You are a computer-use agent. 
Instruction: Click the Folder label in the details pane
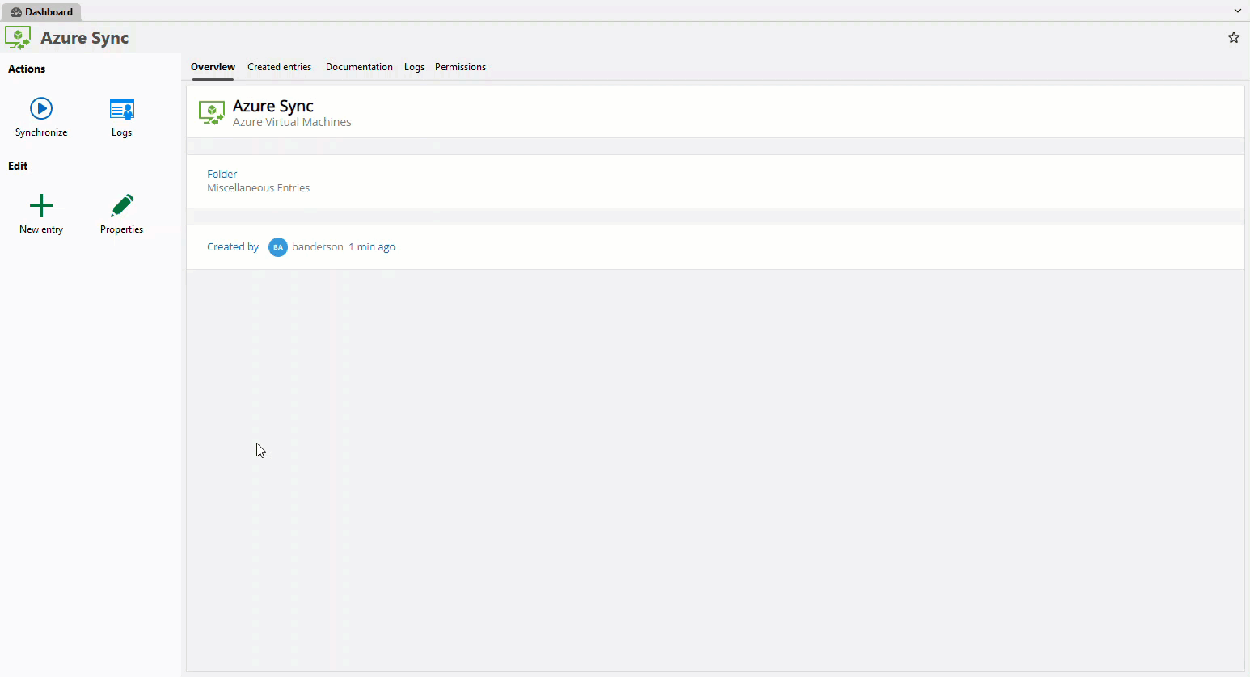(222, 174)
